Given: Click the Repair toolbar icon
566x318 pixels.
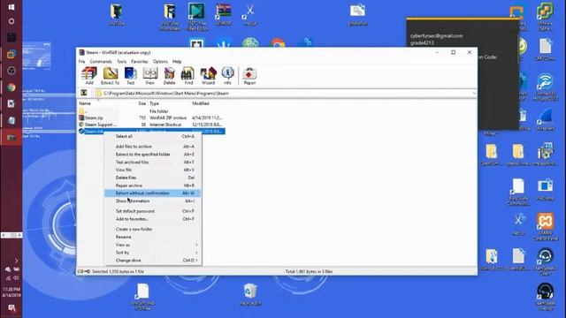Looking at the screenshot, I should [x=249, y=76].
